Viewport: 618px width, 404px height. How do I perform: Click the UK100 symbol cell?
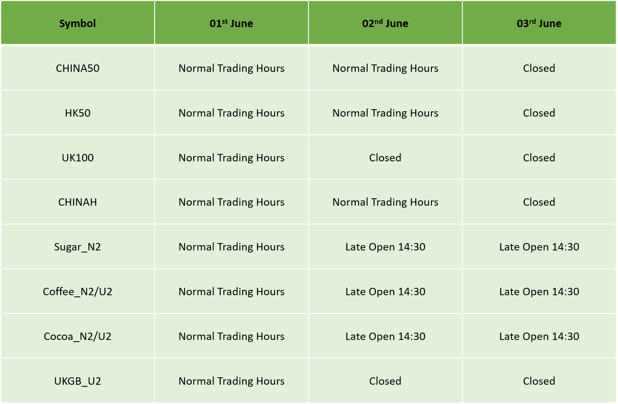pos(77,158)
